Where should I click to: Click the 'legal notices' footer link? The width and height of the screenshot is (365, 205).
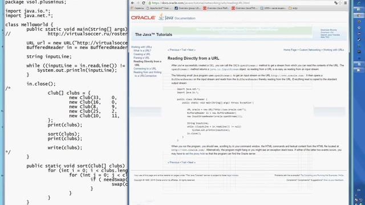[x=233, y=175]
